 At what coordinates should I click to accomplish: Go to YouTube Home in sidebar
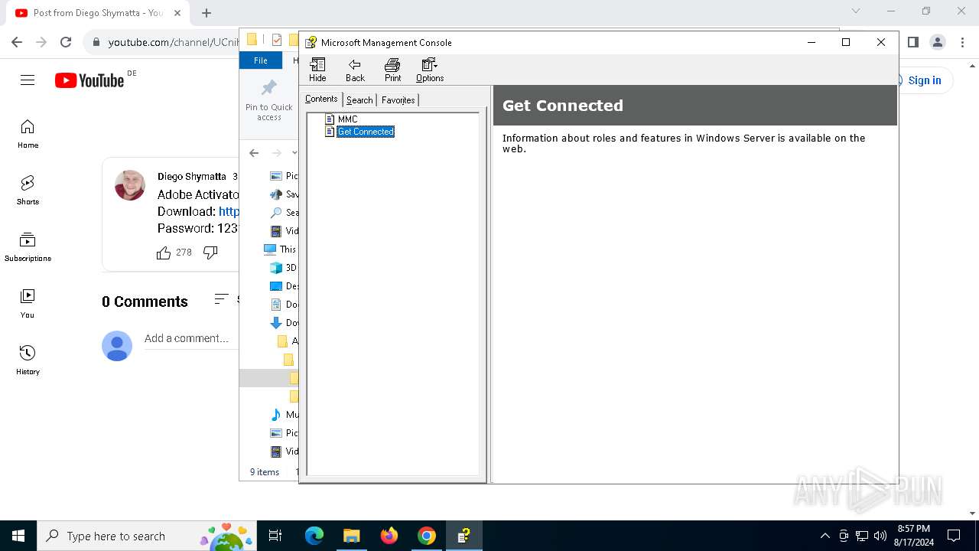point(28,134)
